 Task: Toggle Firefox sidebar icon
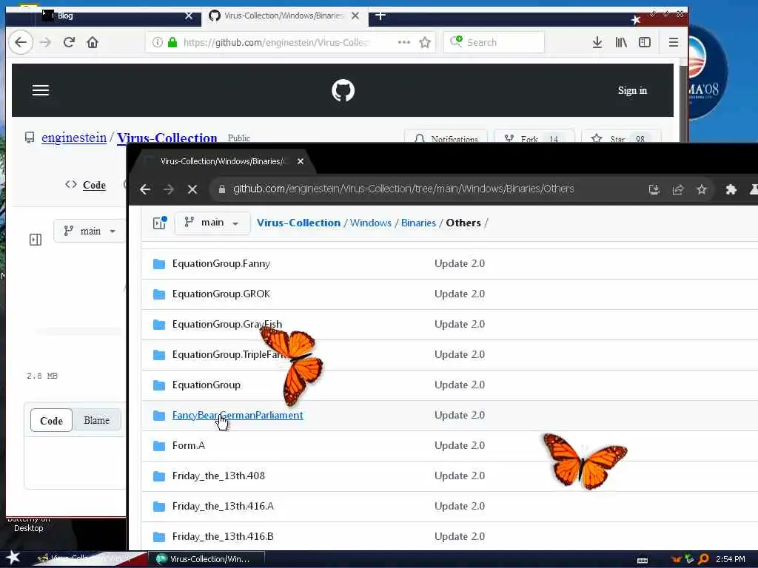(x=645, y=42)
